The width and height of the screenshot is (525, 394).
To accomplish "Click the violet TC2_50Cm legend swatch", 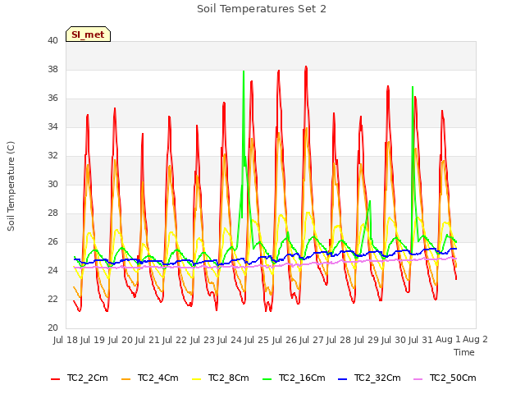I will click(418, 379).
